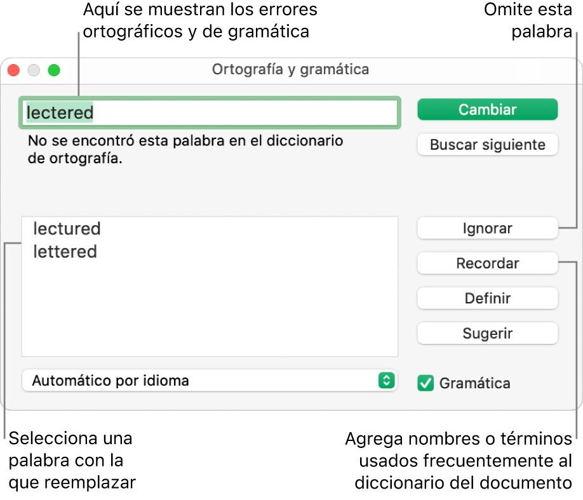Uncheck the Gramática checkbox
This screenshot has height=500, width=583.
[426, 383]
